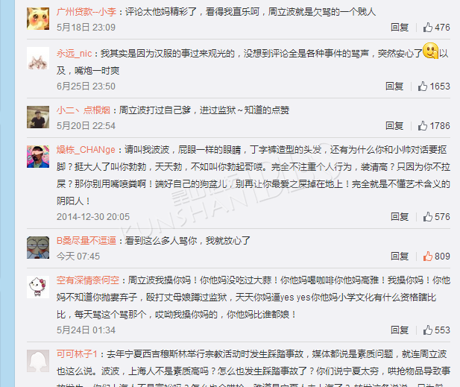Open 广州贷款--小李 user profile link
The width and height of the screenshot is (460, 387).
[x=86, y=12]
